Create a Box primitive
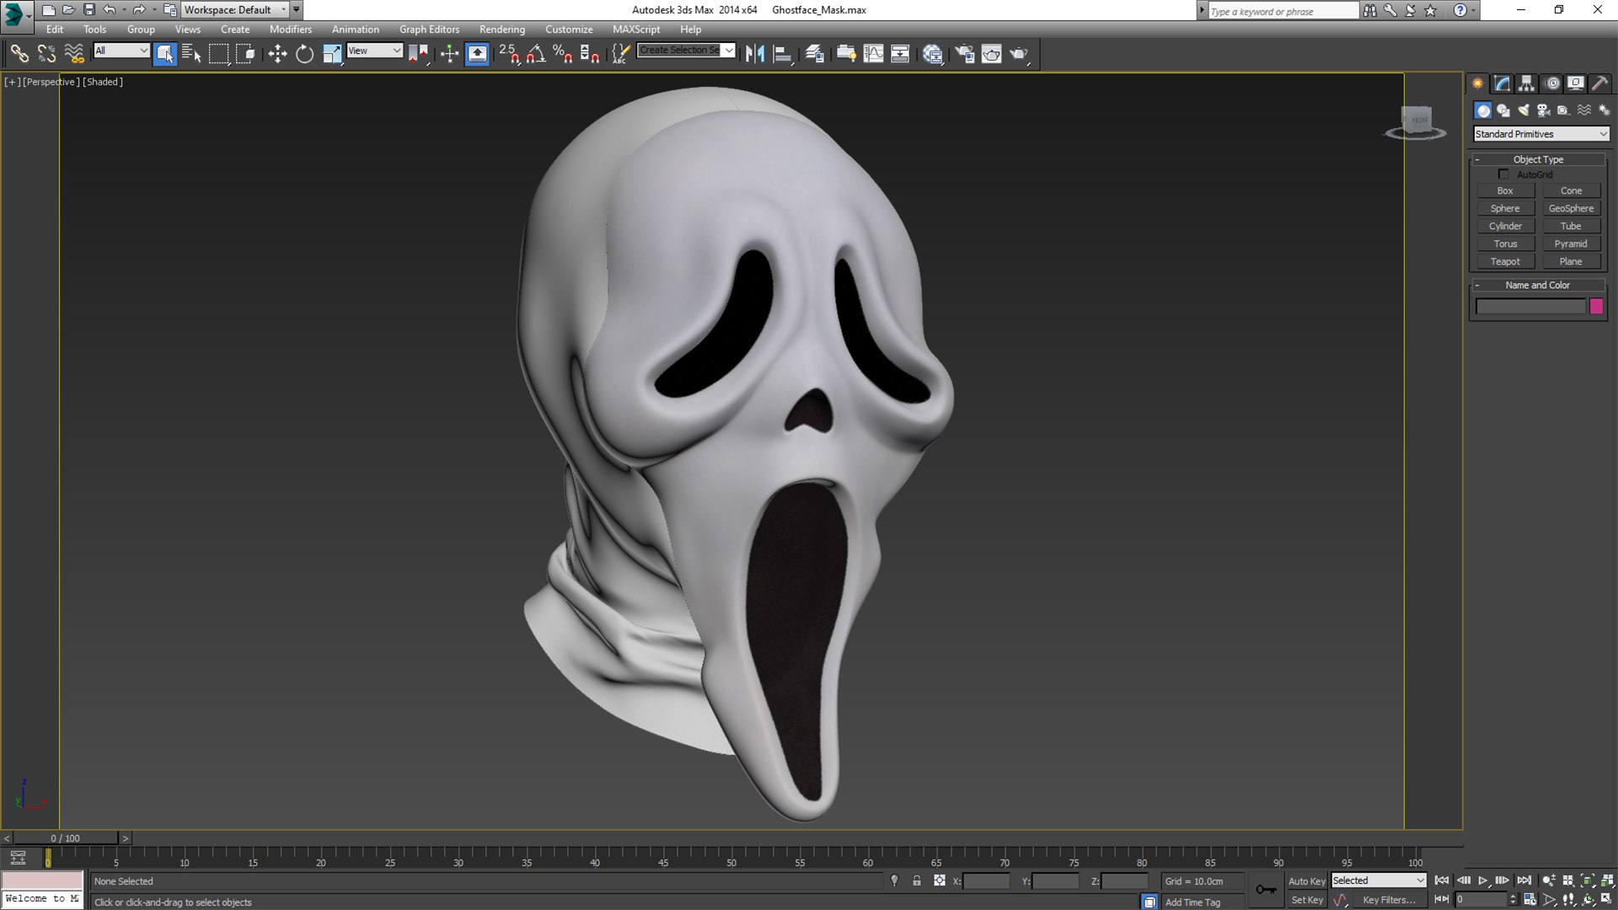This screenshot has width=1618, height=910. 1505,190
